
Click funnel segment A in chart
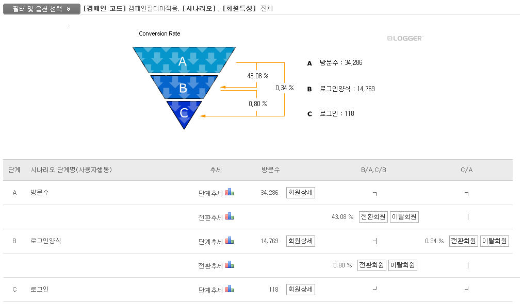[183, 61]
